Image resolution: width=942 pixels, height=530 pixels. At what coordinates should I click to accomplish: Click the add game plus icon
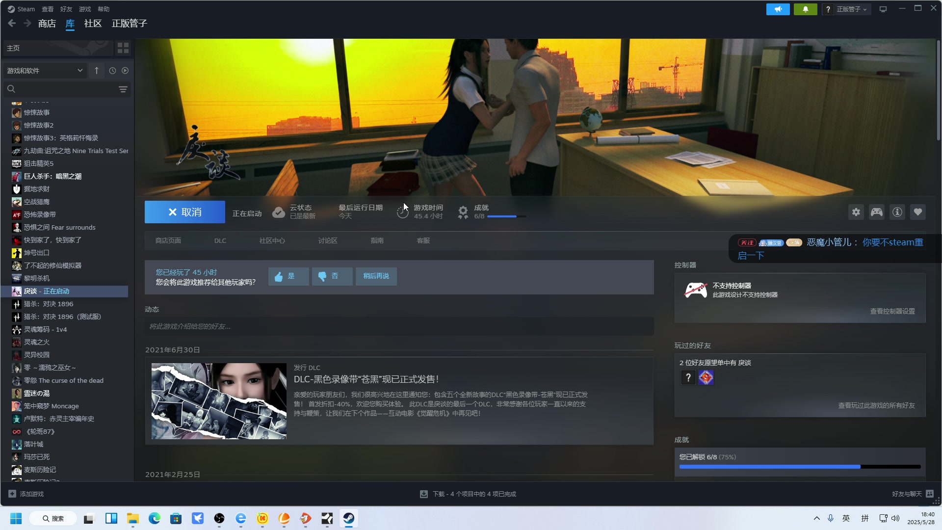12,494
